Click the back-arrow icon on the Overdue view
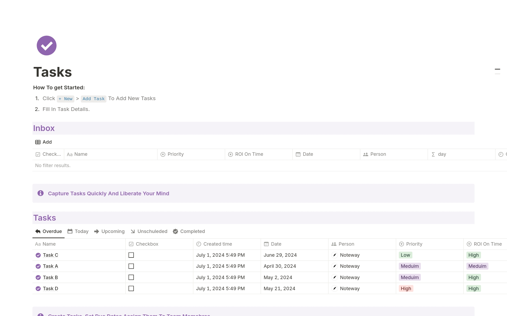This screenshot has width=507, height=316. tap(38, 231)
